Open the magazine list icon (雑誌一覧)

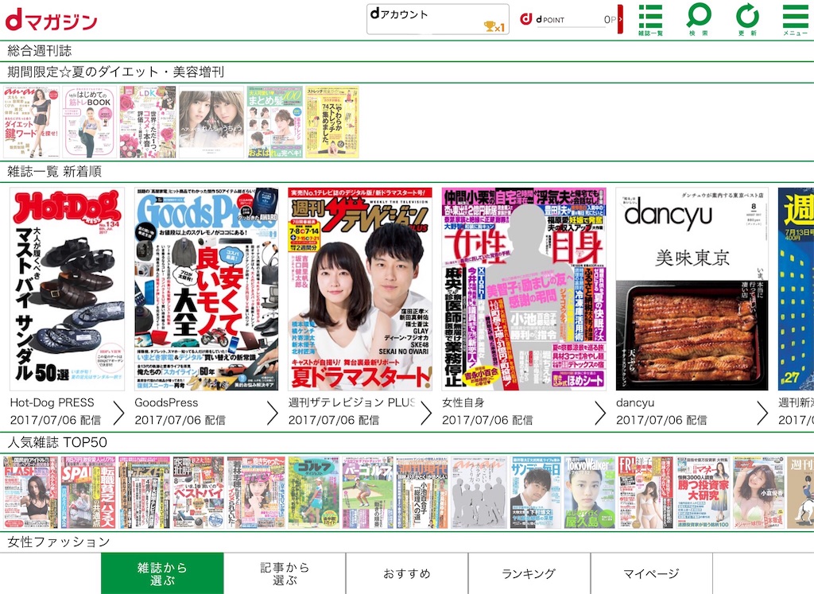pyautogui.click(x=650, y=19)
